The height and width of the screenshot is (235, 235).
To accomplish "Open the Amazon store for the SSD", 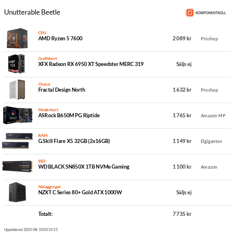I will click(x=209, y=167).
